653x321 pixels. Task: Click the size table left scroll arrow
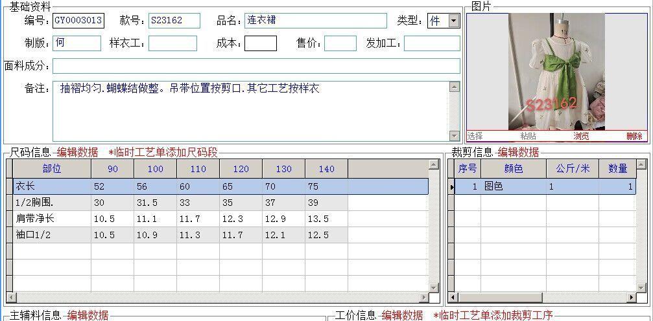(x=11, y=298)
